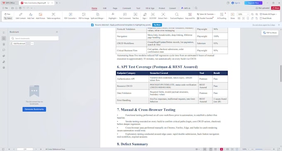
Task: Click Sign in
Action: [x=236, y=3]
